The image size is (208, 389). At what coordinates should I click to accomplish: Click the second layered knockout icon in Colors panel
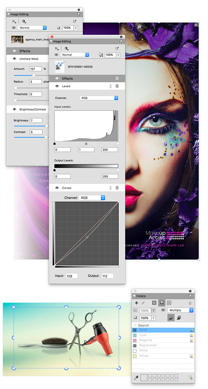point(179,318)
